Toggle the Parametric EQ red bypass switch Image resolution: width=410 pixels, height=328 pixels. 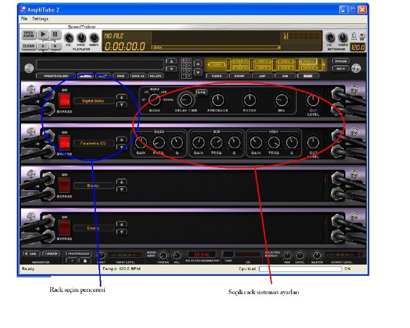tap(65, 143)
